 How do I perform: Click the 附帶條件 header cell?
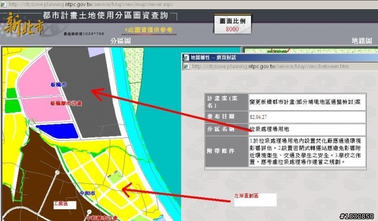pos(227,151)
